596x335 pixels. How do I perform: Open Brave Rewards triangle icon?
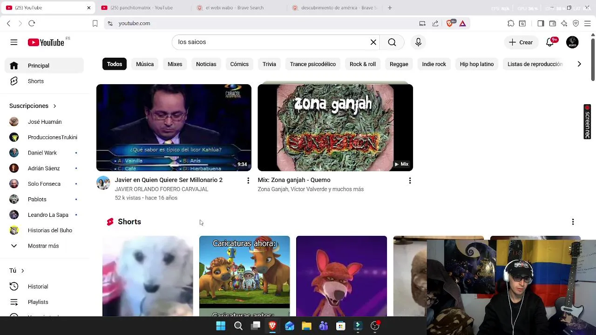[x=462, y=23]
